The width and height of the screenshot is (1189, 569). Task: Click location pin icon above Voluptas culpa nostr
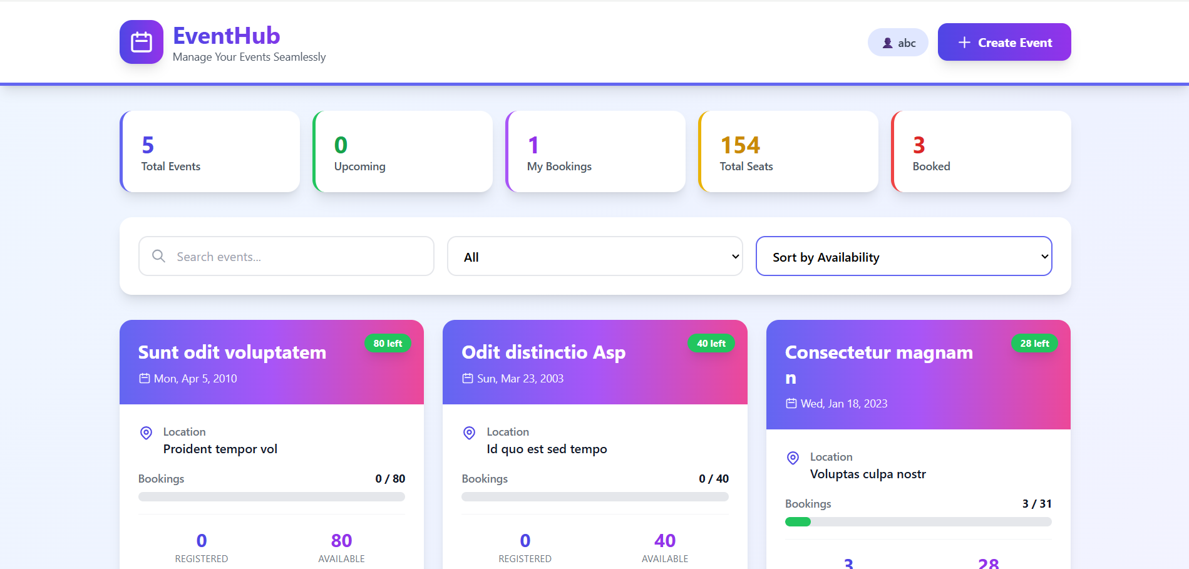click(793, 458)
